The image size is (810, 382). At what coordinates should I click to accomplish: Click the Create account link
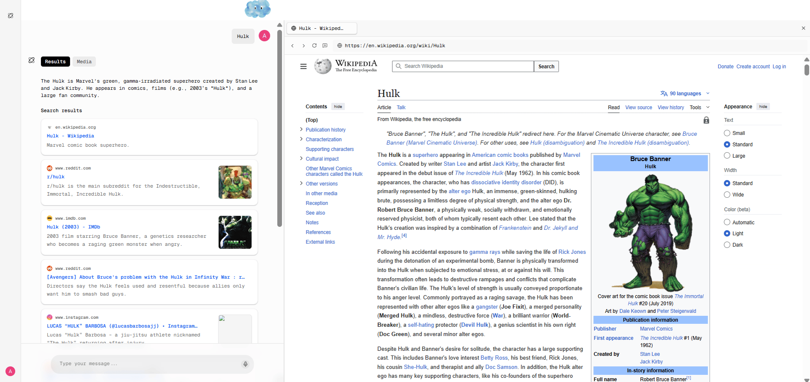[x=753, y=67]
